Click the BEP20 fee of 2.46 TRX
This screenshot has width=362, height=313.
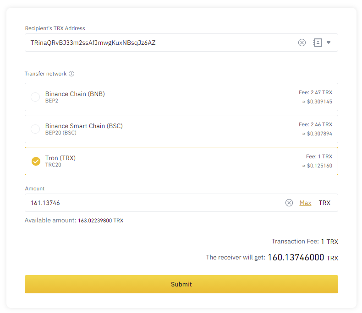click(x=315, y=124)
